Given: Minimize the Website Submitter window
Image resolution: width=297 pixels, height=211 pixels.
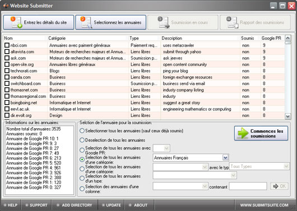Looking at the screenshot, I should [x=273, y=6].
